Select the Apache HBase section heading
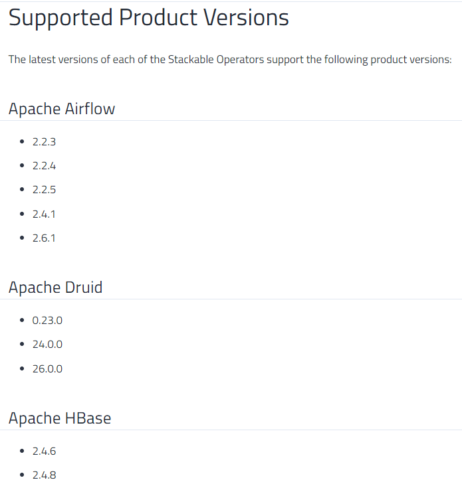This screenshot has height=486, width=462. point(60,418)
